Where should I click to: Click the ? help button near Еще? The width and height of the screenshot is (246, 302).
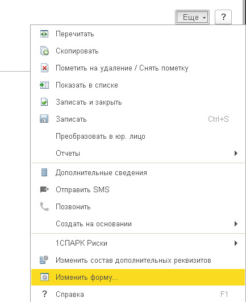223,17
